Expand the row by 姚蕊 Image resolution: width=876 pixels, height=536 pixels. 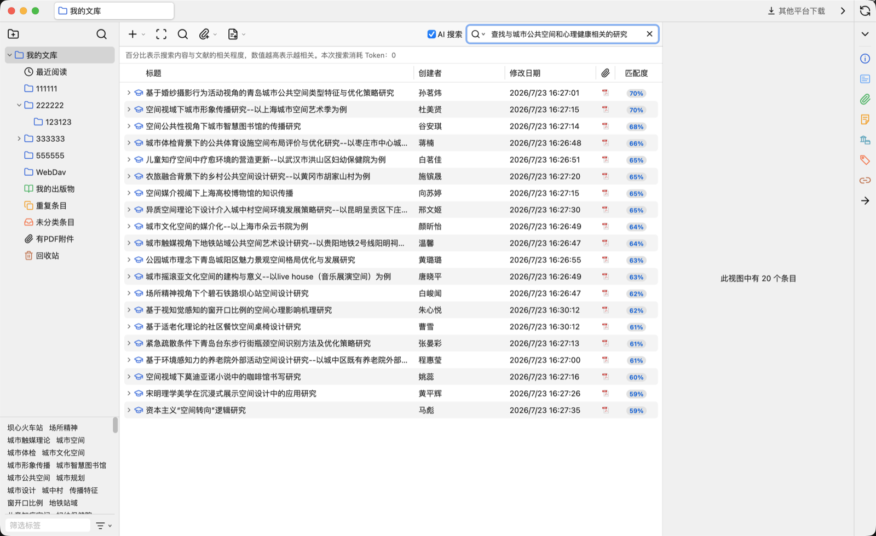(x=129, y=377)
